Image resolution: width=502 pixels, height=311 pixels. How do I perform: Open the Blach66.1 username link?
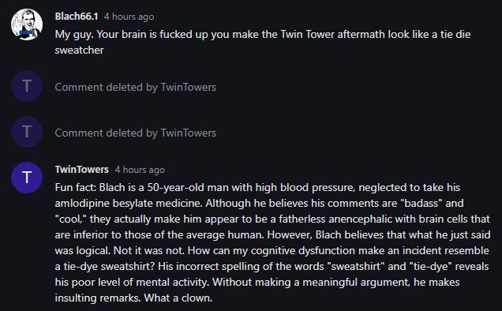pos(77,17)
